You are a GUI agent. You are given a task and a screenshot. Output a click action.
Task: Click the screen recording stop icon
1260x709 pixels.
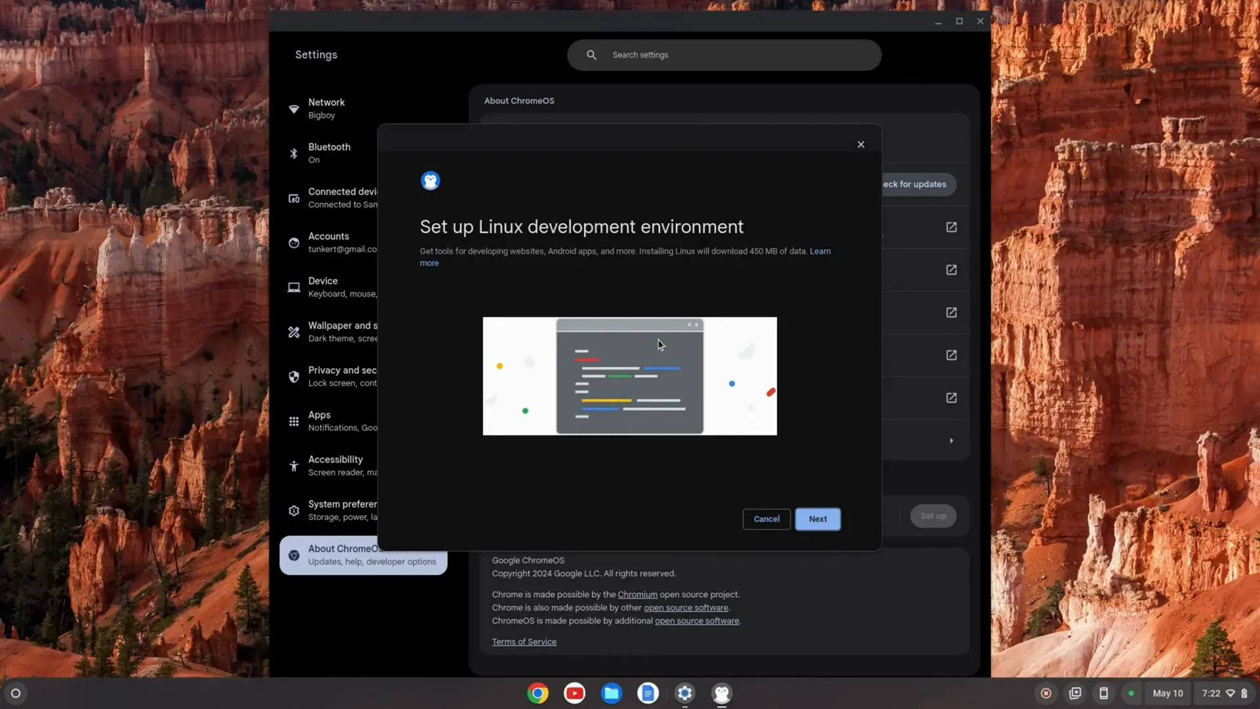click(x=1046, y=693)
